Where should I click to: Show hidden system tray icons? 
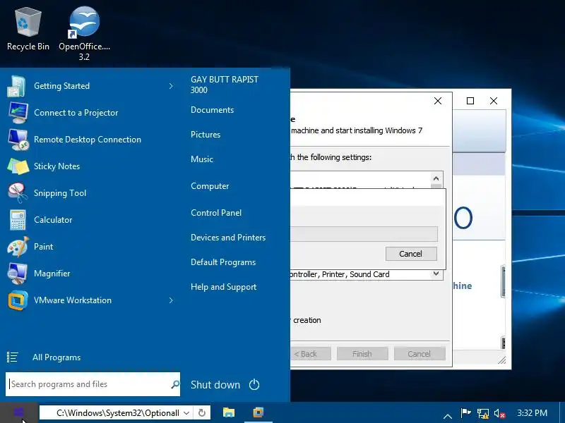(448, 416)
